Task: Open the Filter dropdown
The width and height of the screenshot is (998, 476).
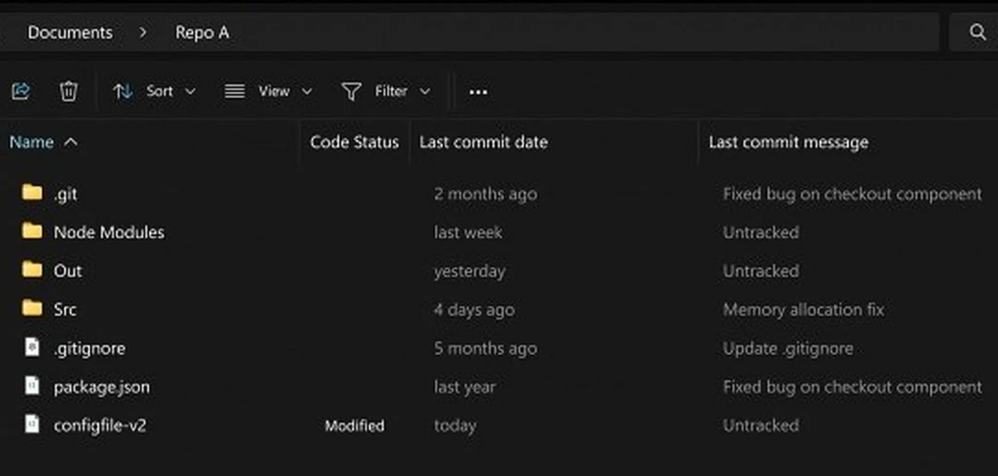Action: pyautogui.click(x=386, y=91)
